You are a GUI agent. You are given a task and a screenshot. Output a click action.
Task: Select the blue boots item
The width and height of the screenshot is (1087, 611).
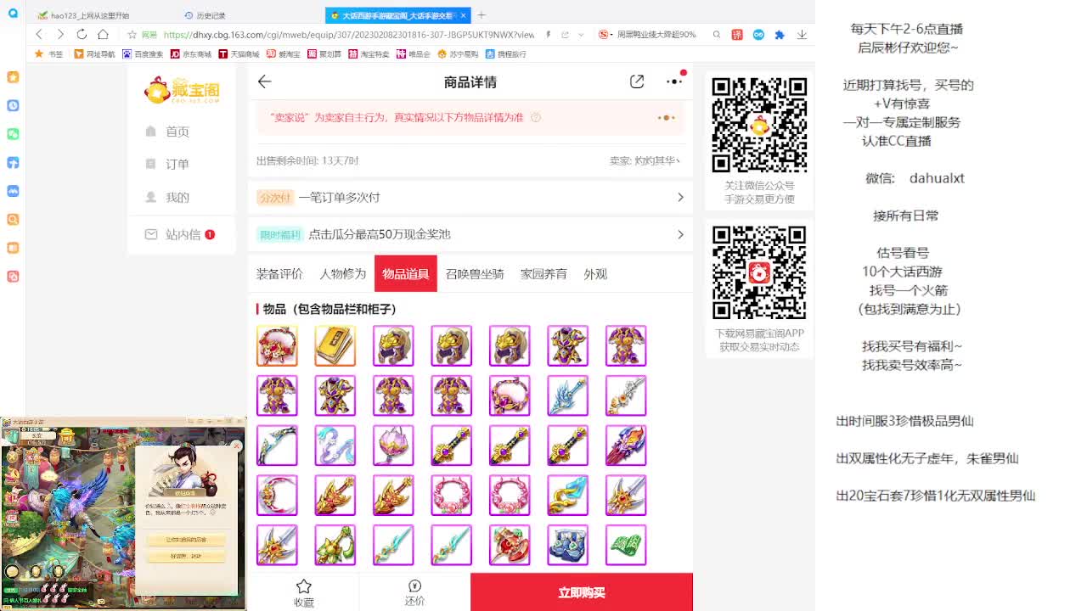click(x=567, y=545)
